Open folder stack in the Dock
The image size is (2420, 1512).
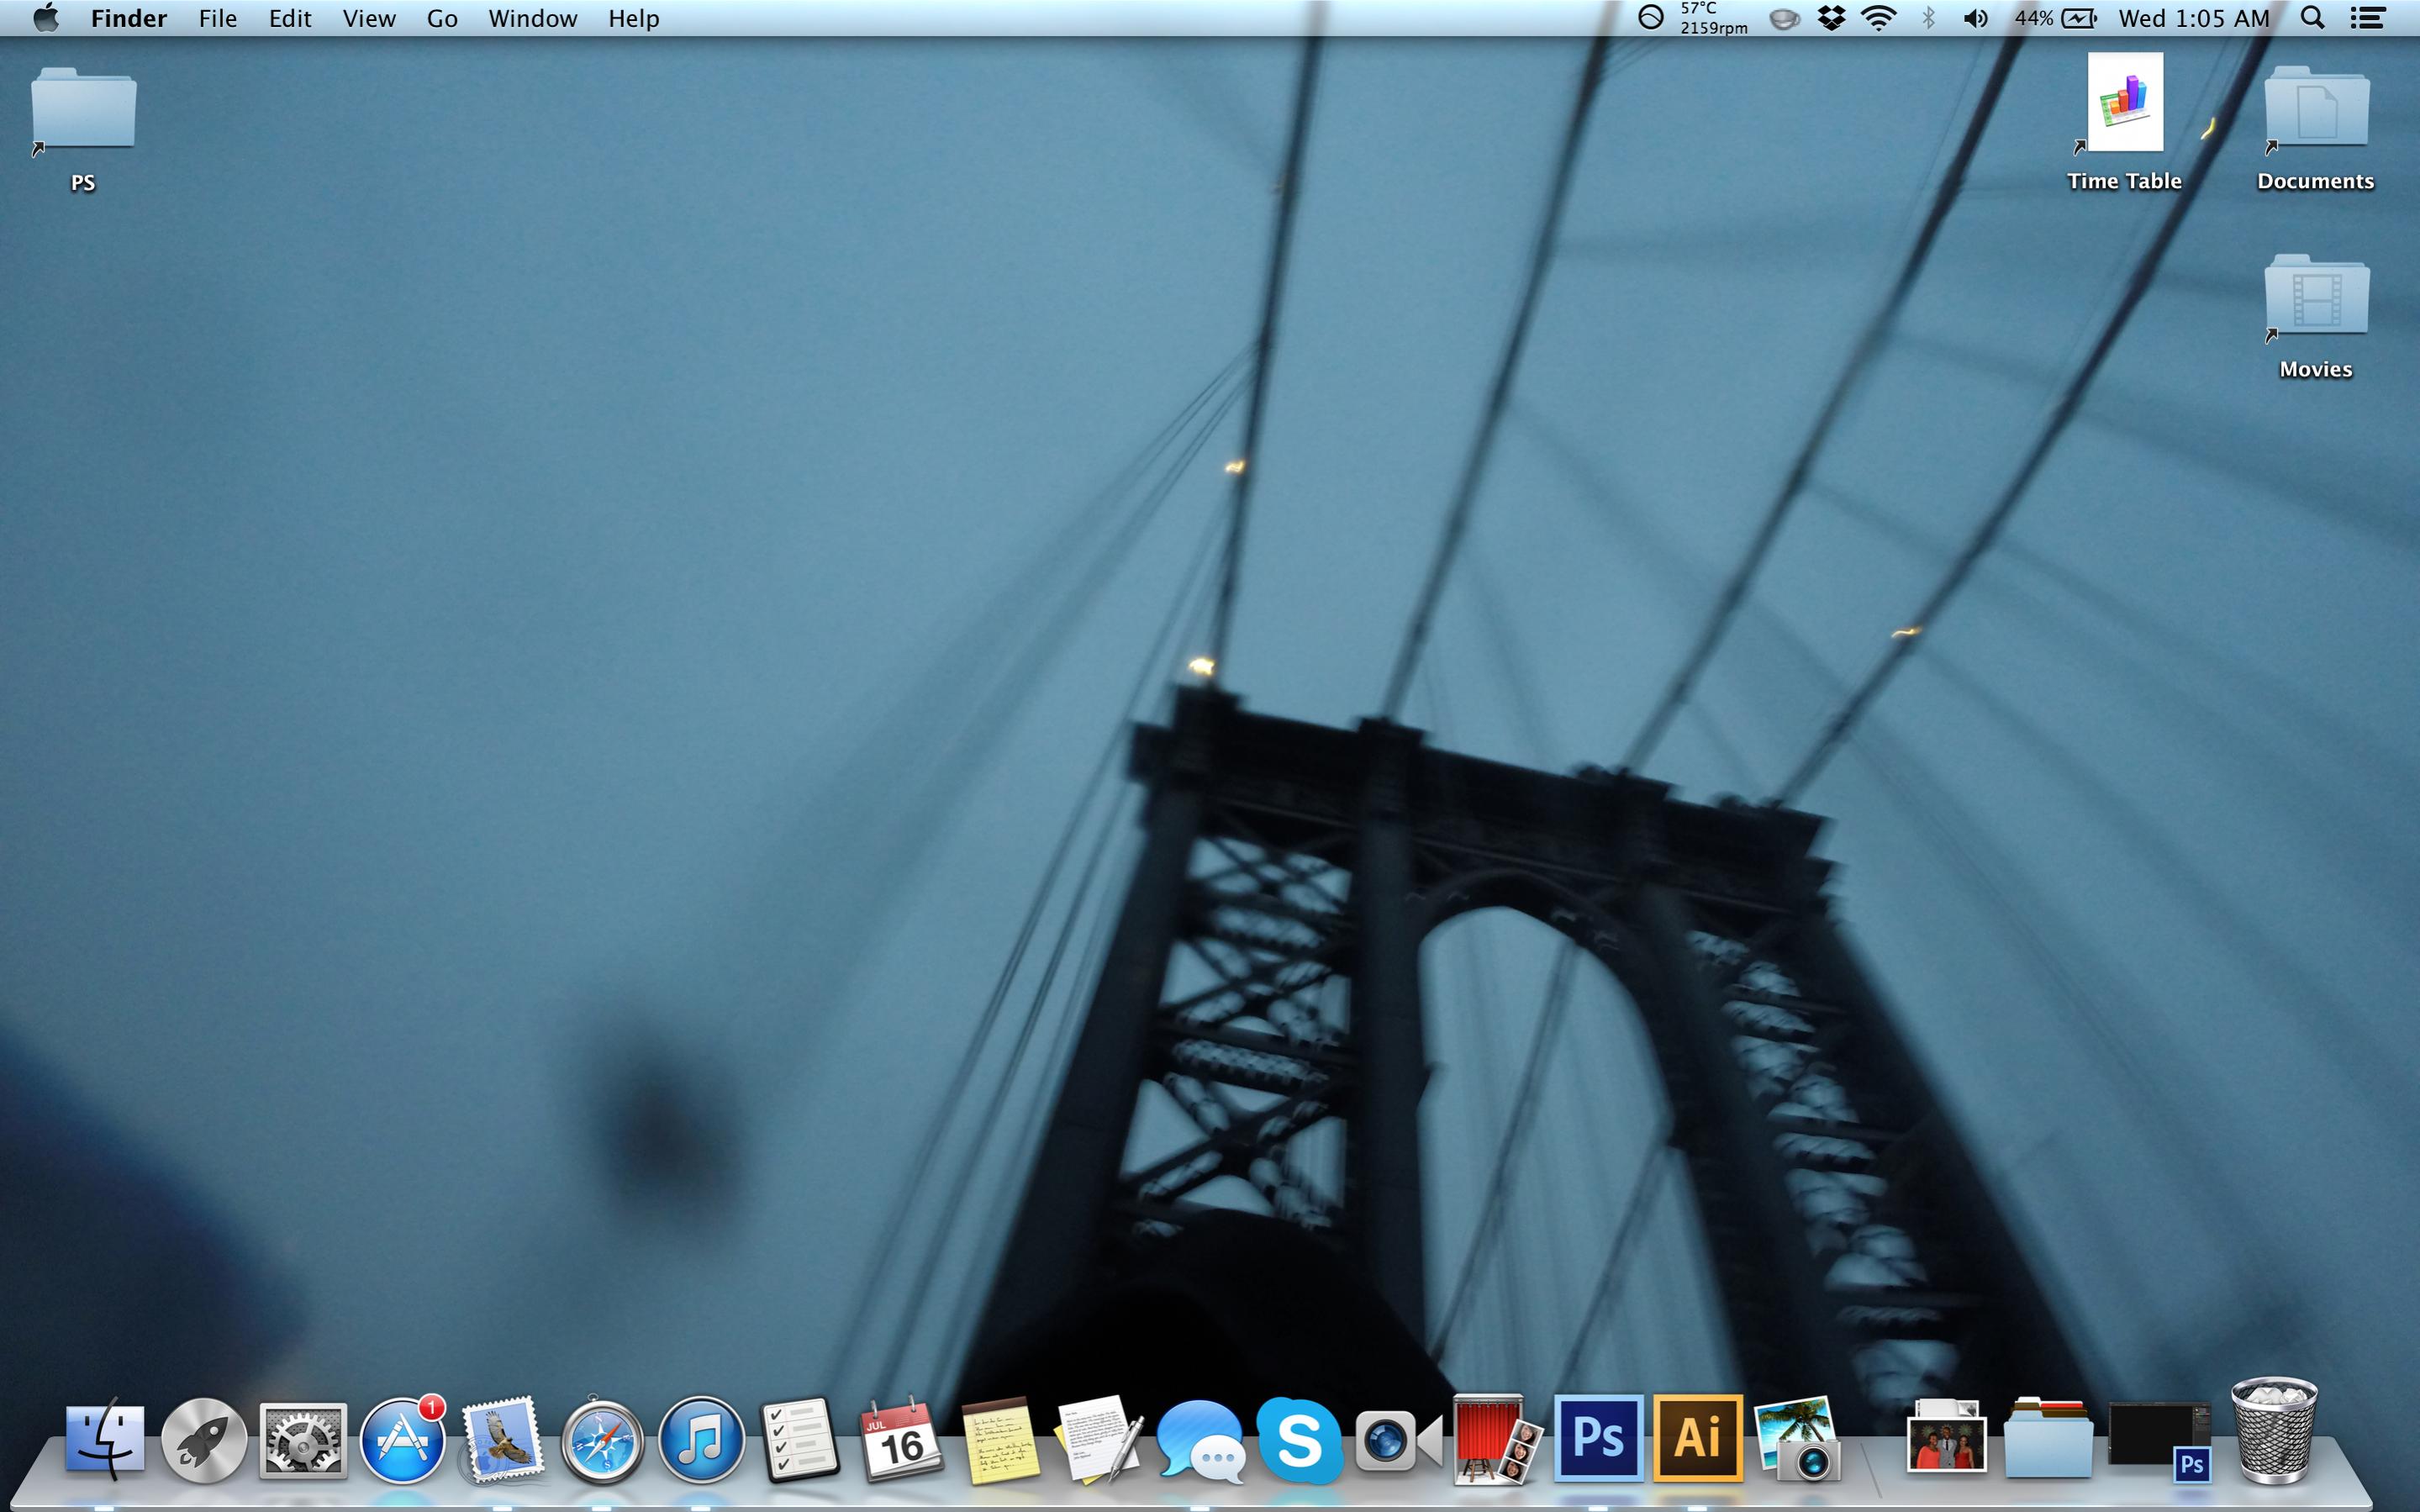pos(2048,1438)
